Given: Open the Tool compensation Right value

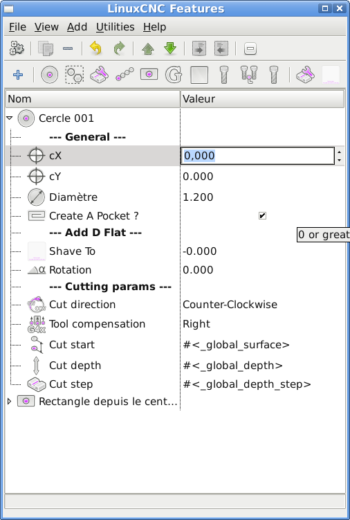Looking at the screenshot, I should click(196, 323).
